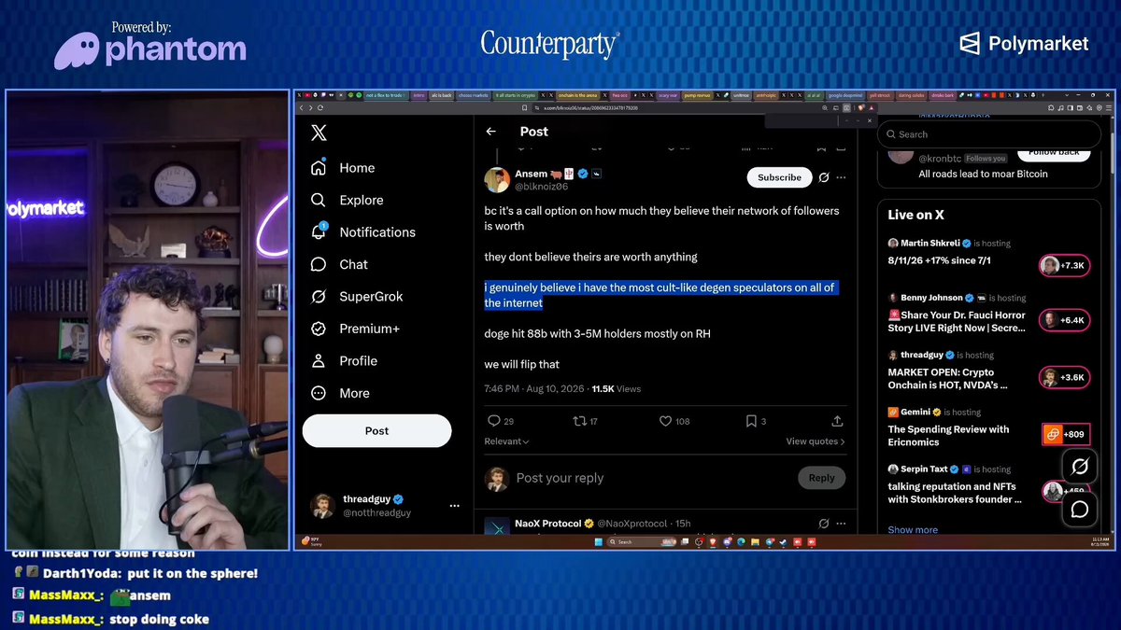Click the Subscribe button
The image size is (1121, 630).
[x=779, y=177]
